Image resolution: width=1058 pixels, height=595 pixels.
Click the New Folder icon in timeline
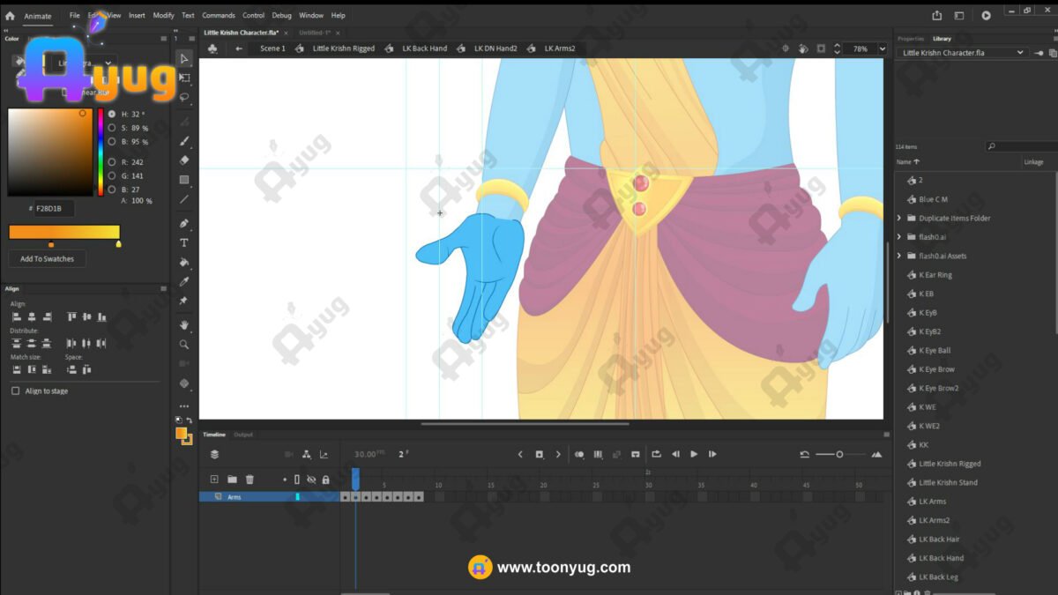[x=232, y=480]
